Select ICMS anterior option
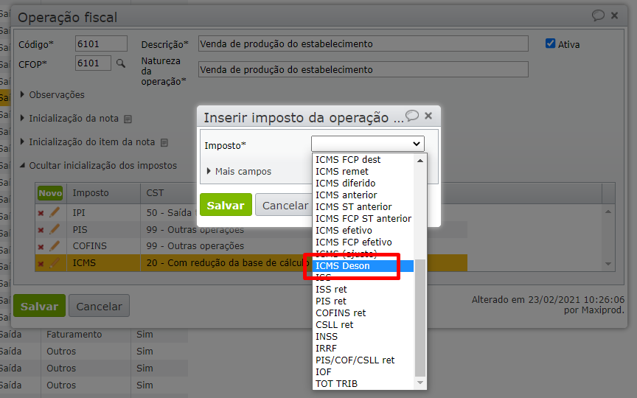The height and width of the screenshot is (398, 637). (363, 195)
